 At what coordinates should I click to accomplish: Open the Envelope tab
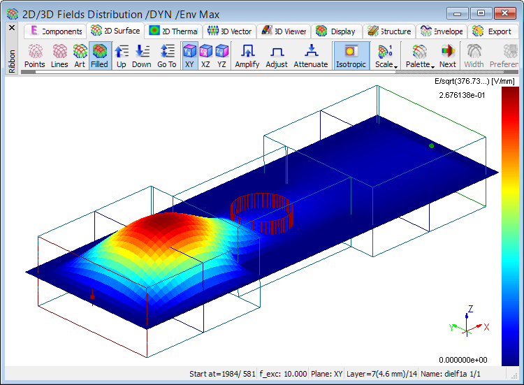442,31
